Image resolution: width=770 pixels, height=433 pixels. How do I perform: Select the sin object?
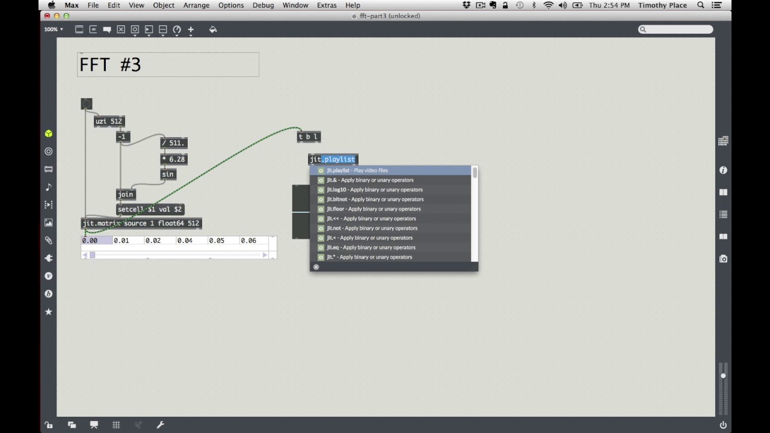tap(168, 174)
